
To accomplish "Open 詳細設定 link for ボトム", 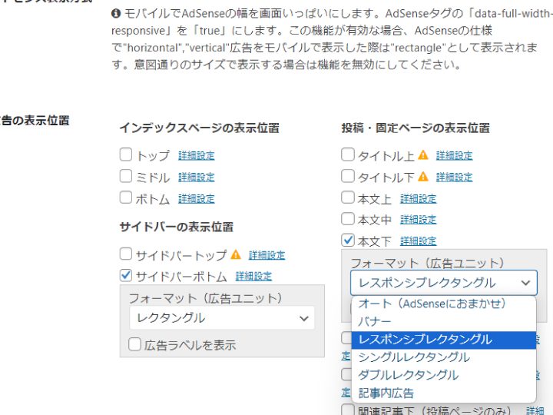I will point(197,199).
